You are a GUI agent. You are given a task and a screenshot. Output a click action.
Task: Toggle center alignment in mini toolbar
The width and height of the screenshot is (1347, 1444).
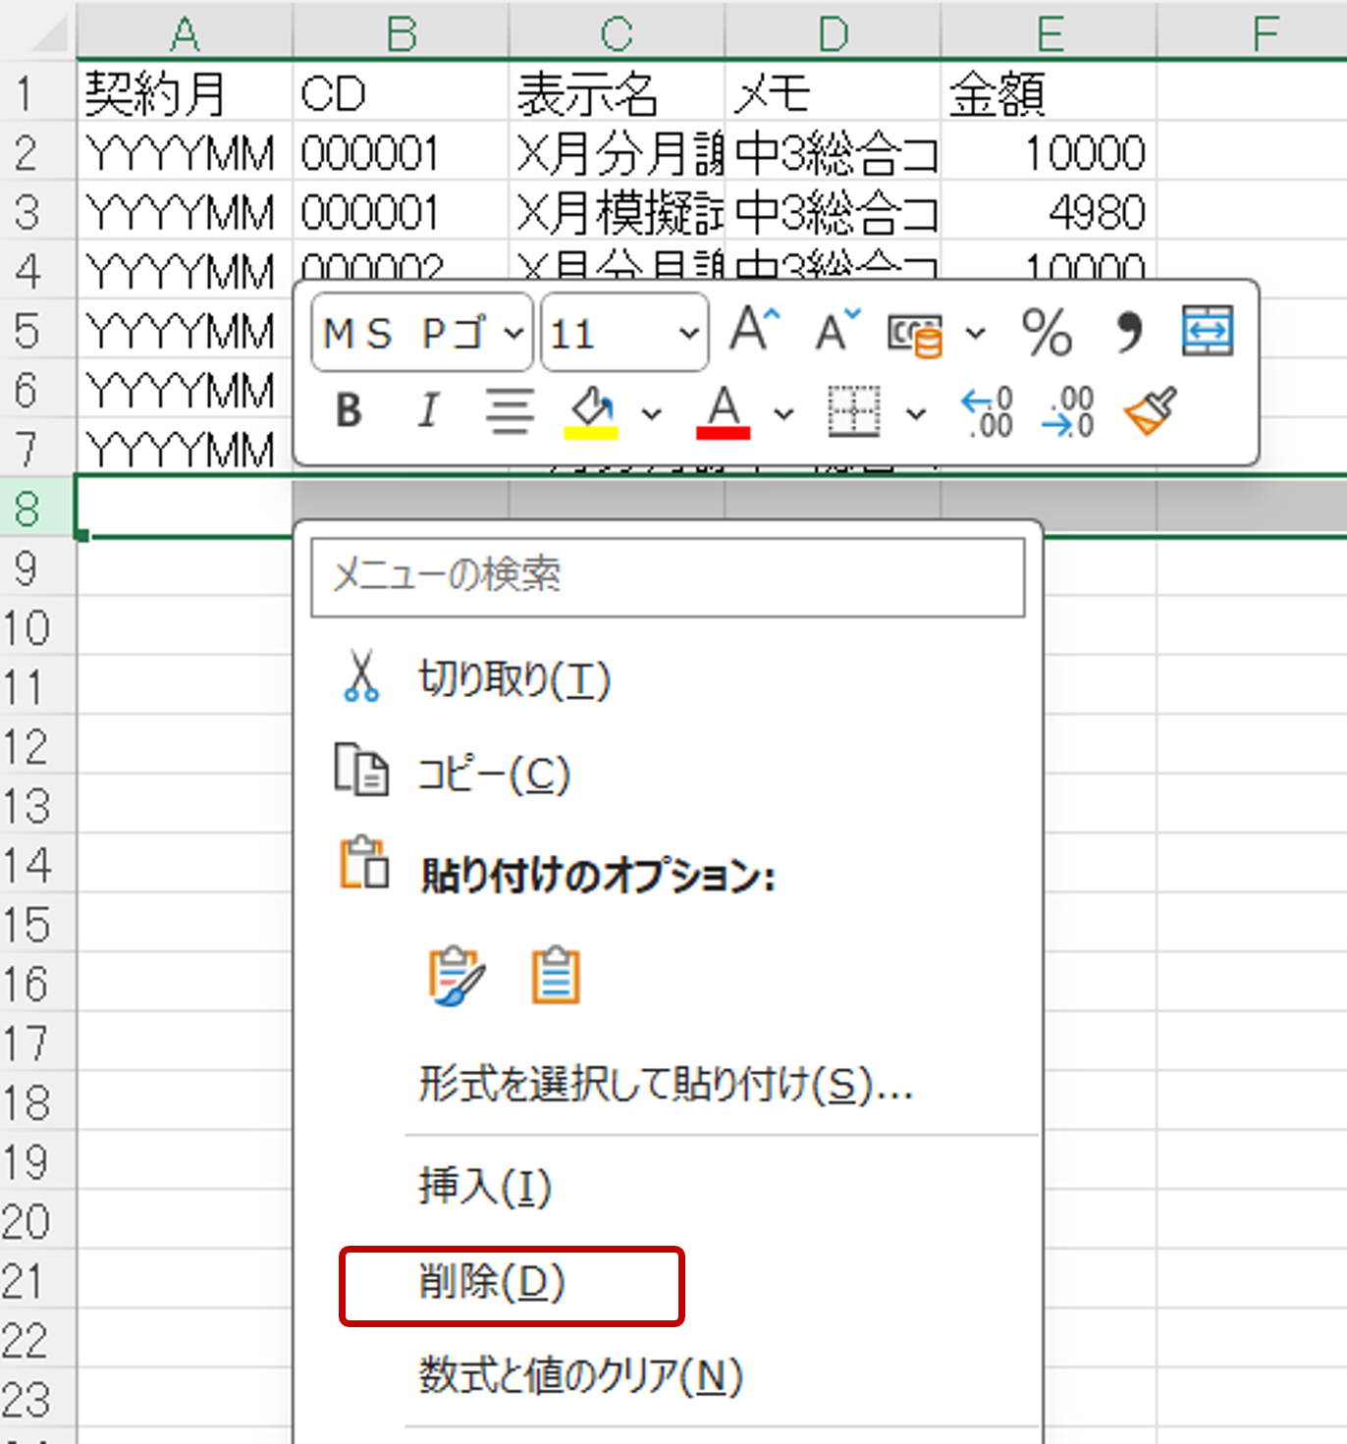click(x=510, y=411)
